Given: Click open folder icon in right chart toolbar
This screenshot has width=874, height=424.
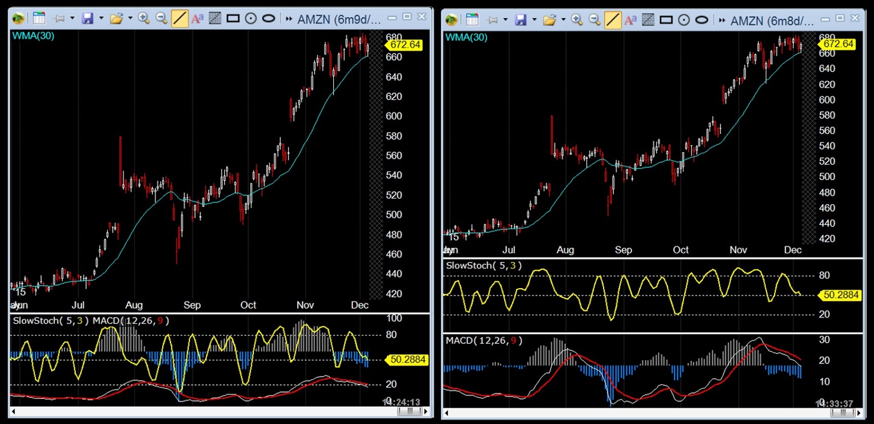Looking at the screenshot, I should pyautogui.click(x=550, y=20).
